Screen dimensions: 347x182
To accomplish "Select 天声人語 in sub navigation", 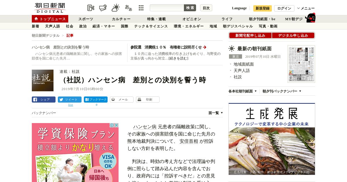I will pos(53,26).
